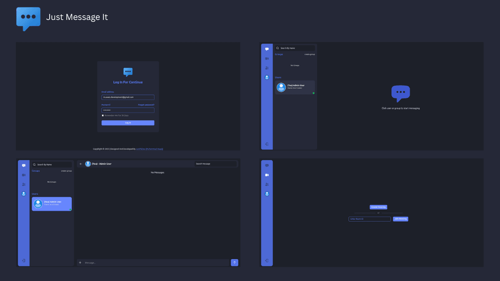Screen dimensions: 500x281
Task: Open video meetings icon in top-right panel sidebar
Action: click(x=267, y=59)
